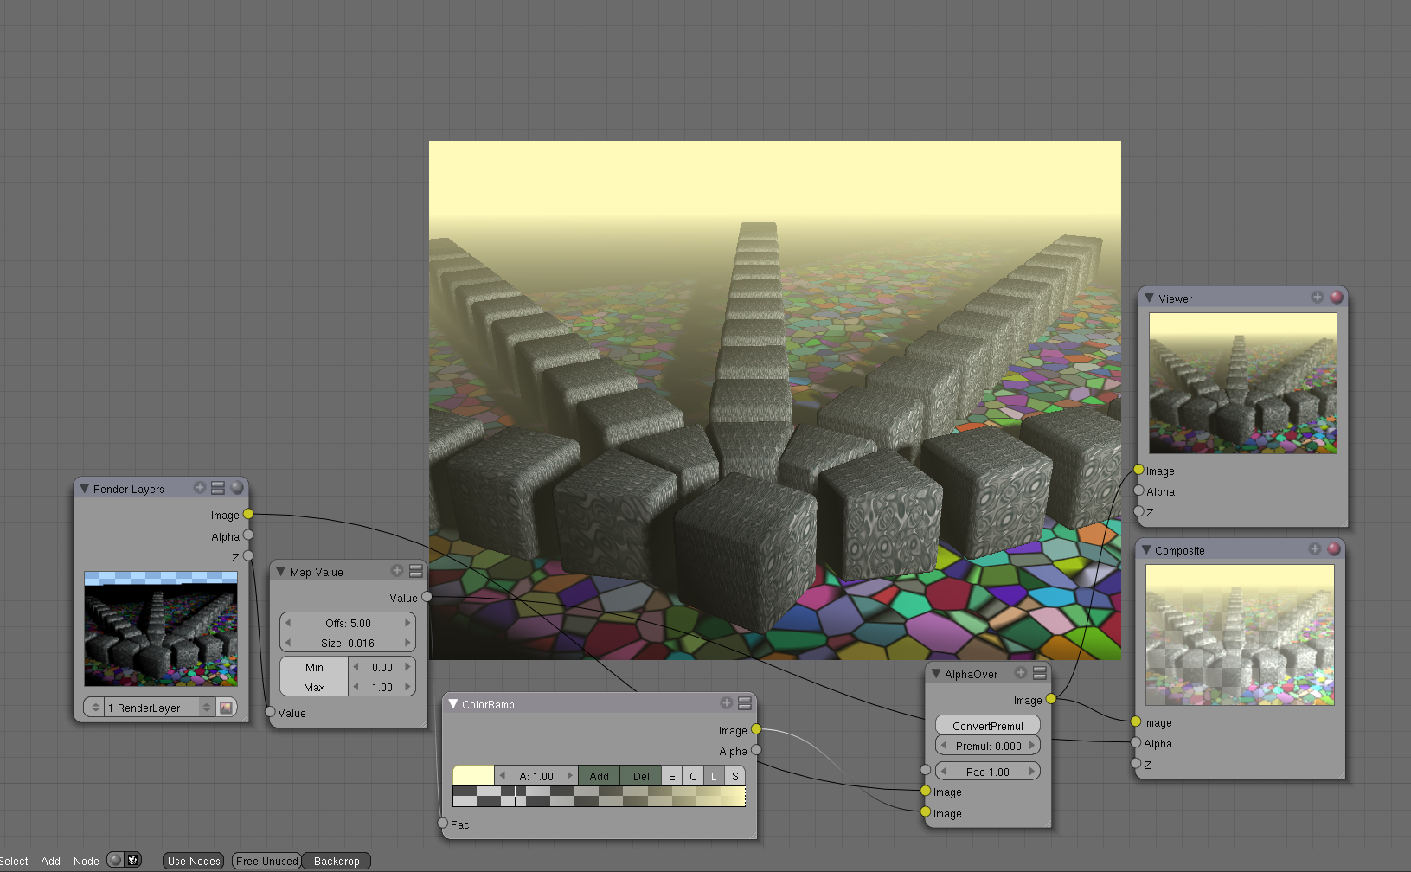Image resolution: width=1411 pixels, height=872 pixels.
Task: Click the pale yellow ColorRamp color swatch
Action: [x=473, y=776]
